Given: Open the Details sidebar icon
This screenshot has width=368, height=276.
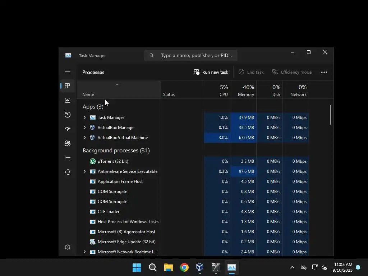Looking at the screenshot, I should [x=67, y=157].
